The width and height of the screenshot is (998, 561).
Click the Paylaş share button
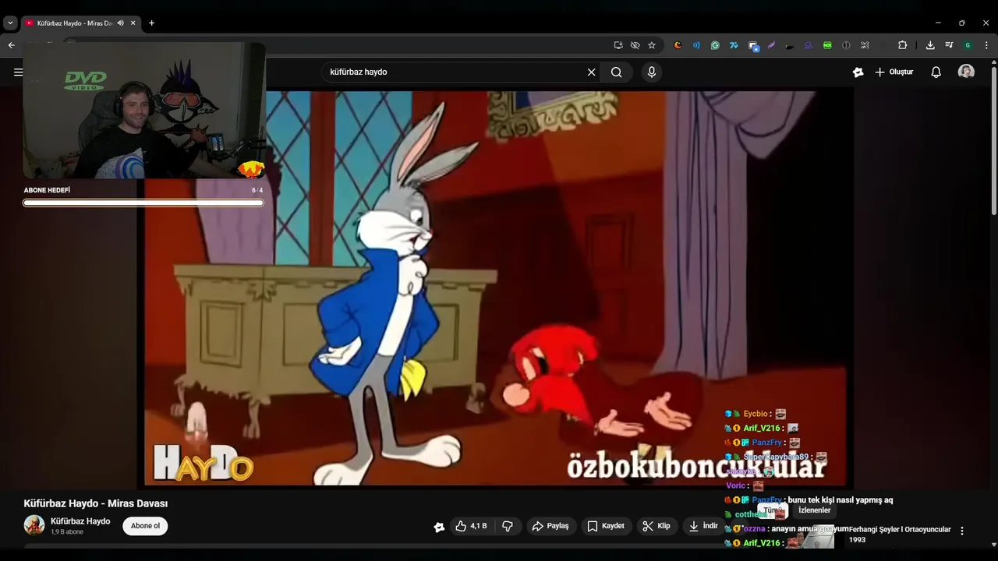[x=551, y=526]
